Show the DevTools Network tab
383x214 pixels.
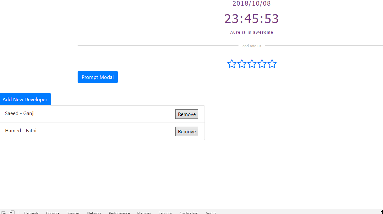tap(94, 213)
